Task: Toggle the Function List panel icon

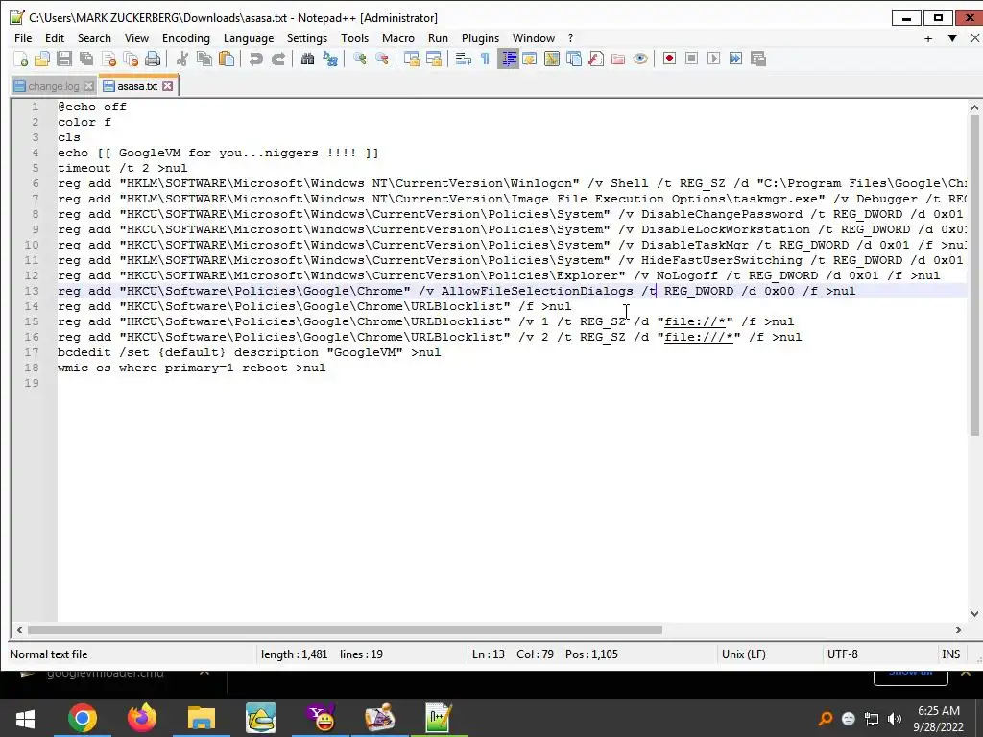Action: tap(596, 59)
